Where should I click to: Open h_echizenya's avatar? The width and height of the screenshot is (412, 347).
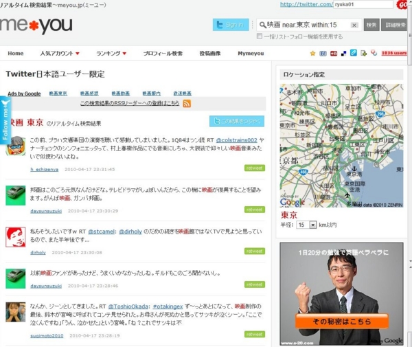[16, 146]
